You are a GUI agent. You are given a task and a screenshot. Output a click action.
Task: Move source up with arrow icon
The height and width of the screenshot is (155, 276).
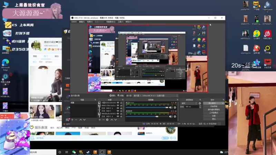(x=111, y=120)
